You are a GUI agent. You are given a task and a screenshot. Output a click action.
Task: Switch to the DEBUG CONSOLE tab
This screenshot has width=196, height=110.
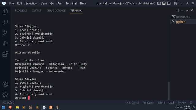tap(56, 11)
